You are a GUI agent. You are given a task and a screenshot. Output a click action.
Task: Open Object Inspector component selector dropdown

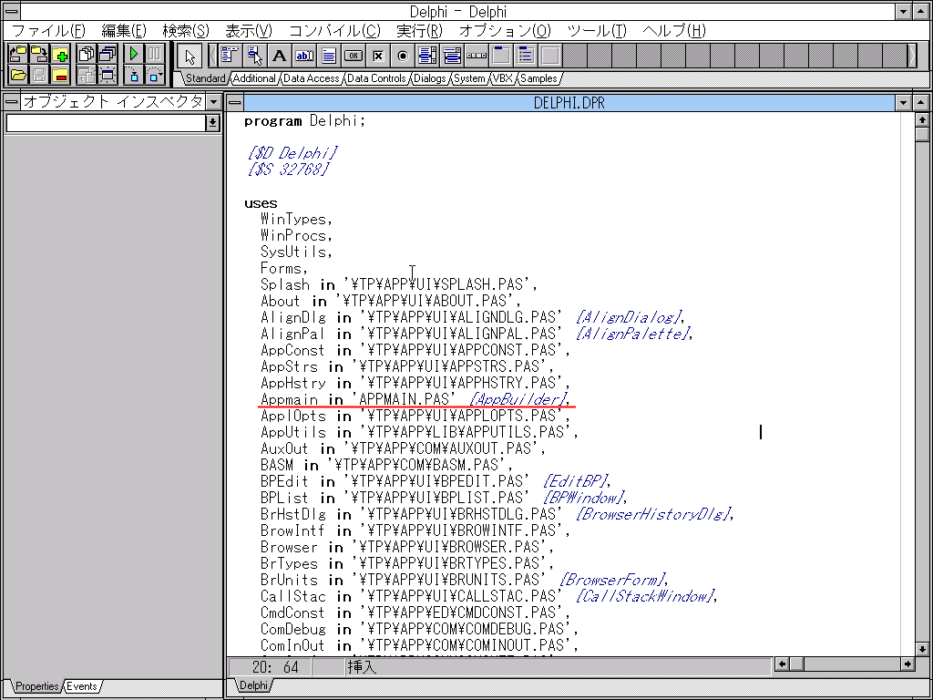pos(212,123)
